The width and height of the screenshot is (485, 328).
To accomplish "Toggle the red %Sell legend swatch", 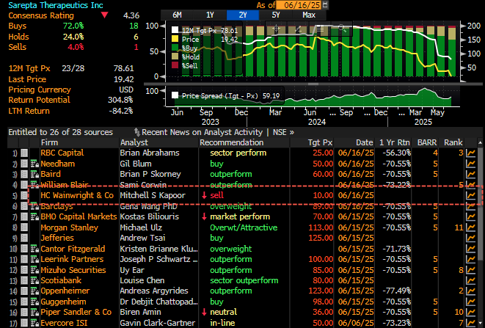I will point(175,65).
